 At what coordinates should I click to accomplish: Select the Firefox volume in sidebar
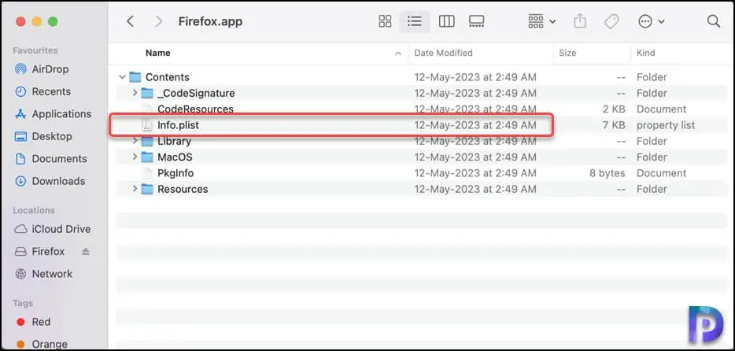click(39, 252)
